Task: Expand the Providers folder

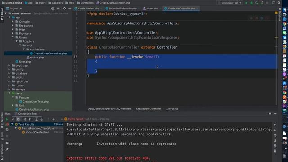Action: coord(13,33)
